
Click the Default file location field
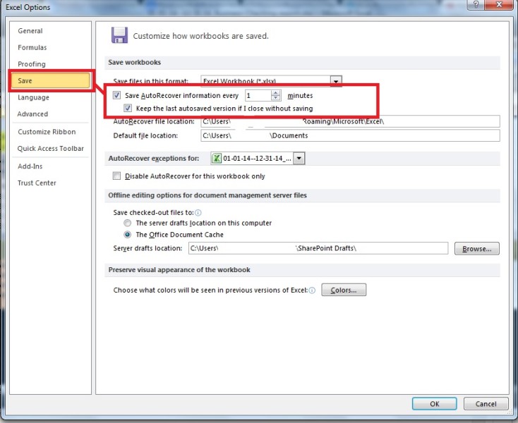click(350, 135)
